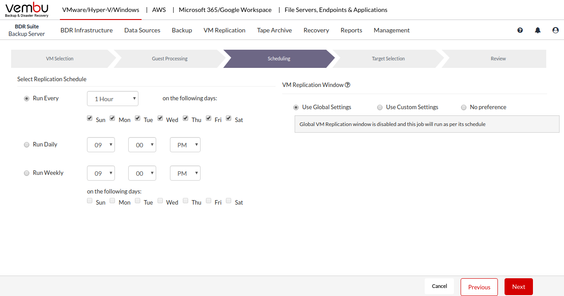Open the 1 Hour interval dropdown
This screenshot has width=564, height=296.
113,99
